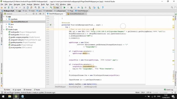This screenshot has width=177, height=99.
Task: Expand the java folder node
Action: coord(6,24)
